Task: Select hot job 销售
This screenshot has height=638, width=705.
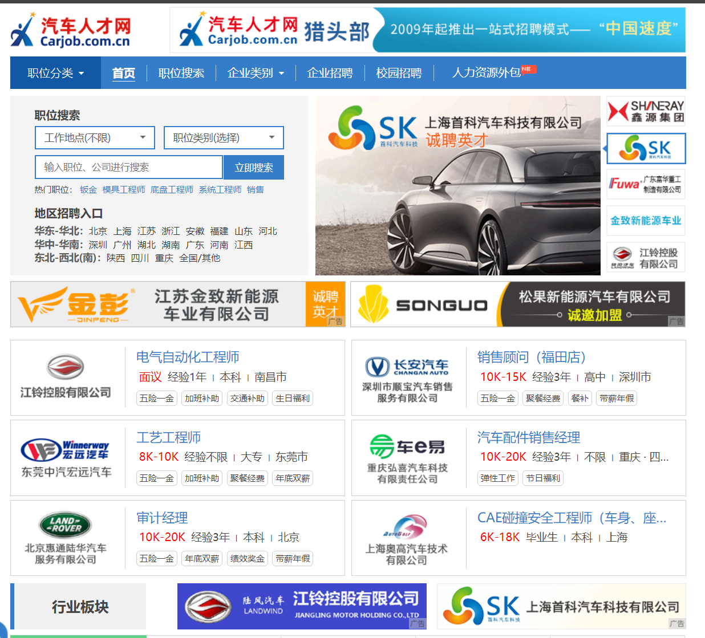Action: tap(256, 190)
